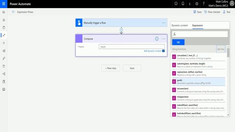Open Matt Collins account avatar
Image resolution: width=235 pixels, height=132 pixels.
pos(232,4)
